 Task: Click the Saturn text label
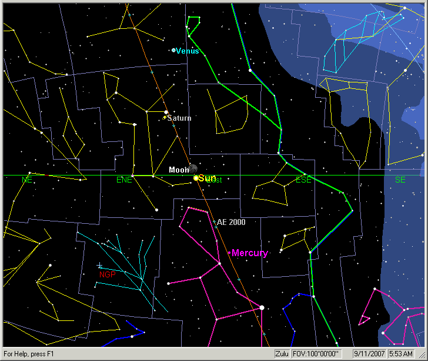(x=180, y=118)
